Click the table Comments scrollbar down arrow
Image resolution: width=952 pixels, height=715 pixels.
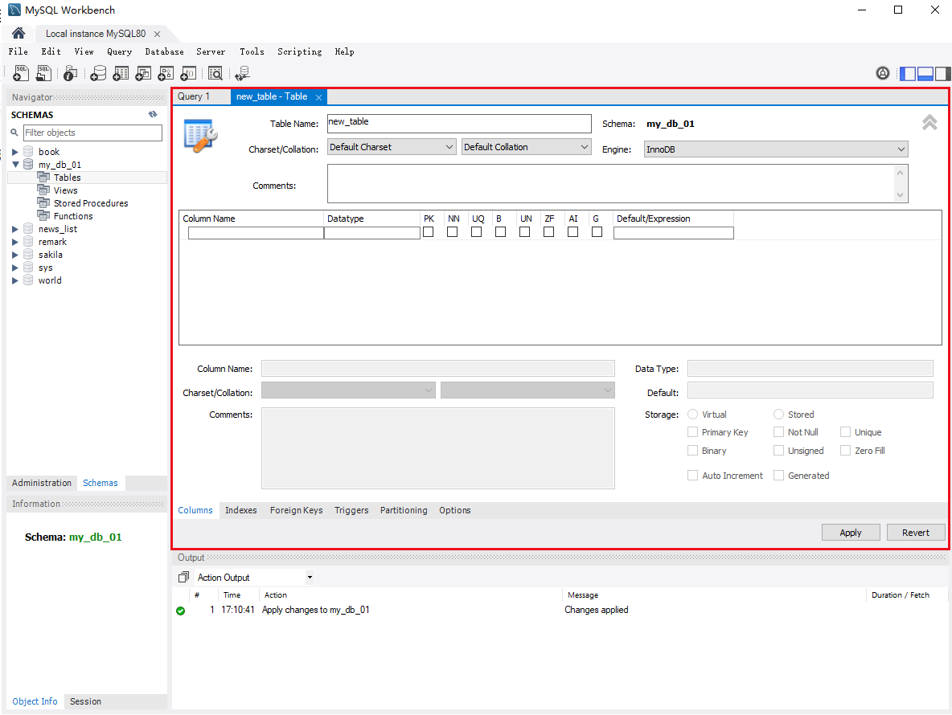click(900, 194)
